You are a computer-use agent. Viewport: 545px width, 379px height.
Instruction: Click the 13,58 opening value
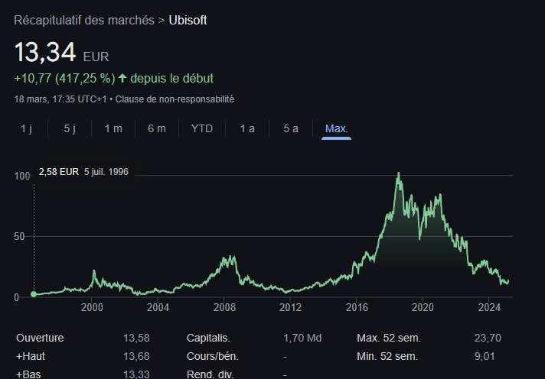click(136, 338)
